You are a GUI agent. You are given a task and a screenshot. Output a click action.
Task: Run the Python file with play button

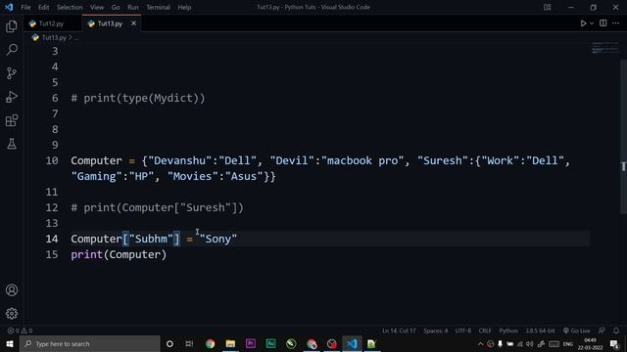583,23
